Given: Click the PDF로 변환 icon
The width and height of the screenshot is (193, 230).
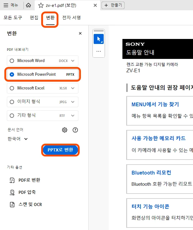Looking at the screenshot, I should (12, 180).
